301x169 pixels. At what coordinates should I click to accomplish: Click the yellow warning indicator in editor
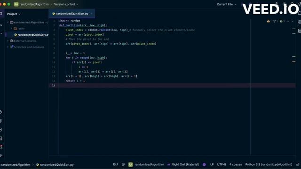(x=269, y=21)
